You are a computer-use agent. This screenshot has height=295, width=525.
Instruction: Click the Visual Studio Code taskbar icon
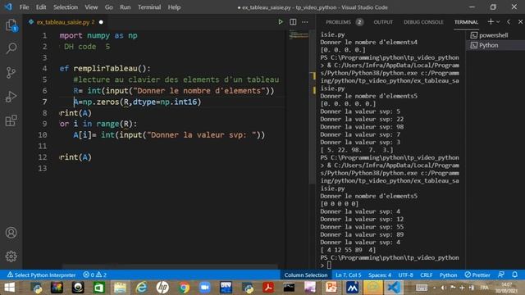click(x=394, y=288)
